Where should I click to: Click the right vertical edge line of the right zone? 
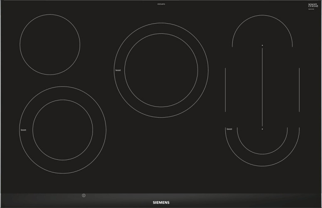coord(299,89)
